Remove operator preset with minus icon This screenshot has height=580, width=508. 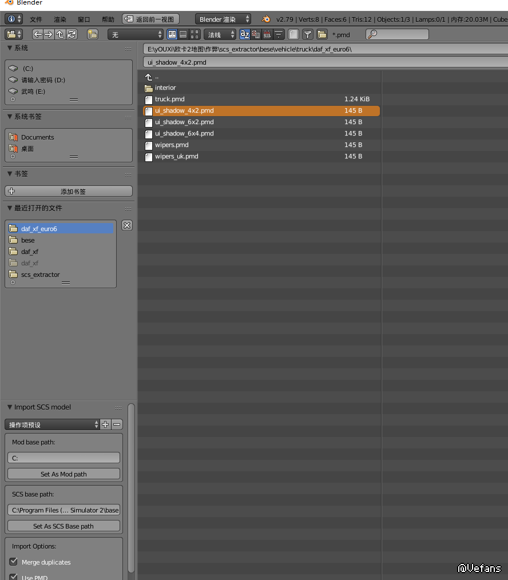pyautogui.click(x=117, y=424)
